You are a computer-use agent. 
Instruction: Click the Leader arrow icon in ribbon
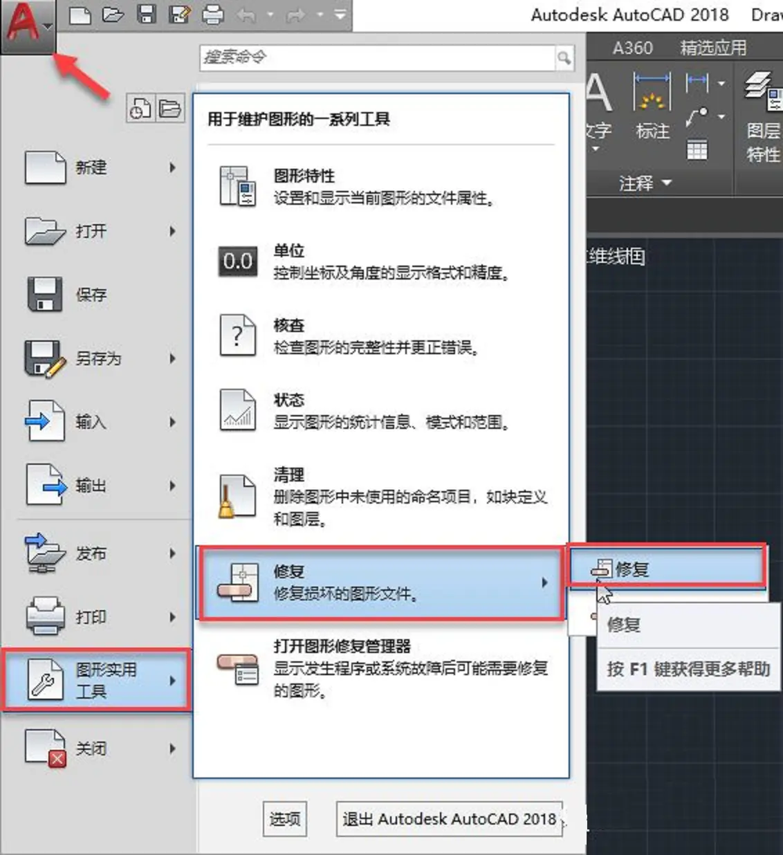pyautogui.click(x=697, y=117)
